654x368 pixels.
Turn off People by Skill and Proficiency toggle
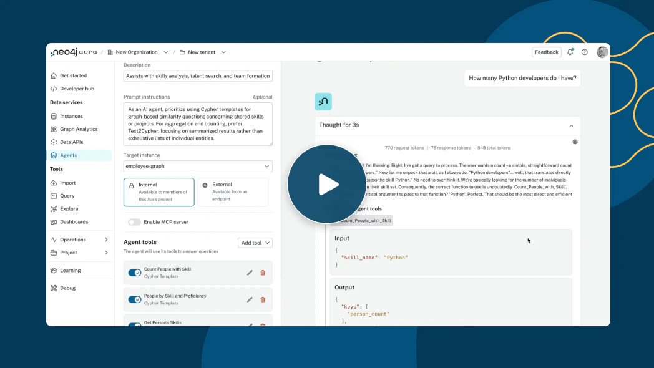click(135, 299)
